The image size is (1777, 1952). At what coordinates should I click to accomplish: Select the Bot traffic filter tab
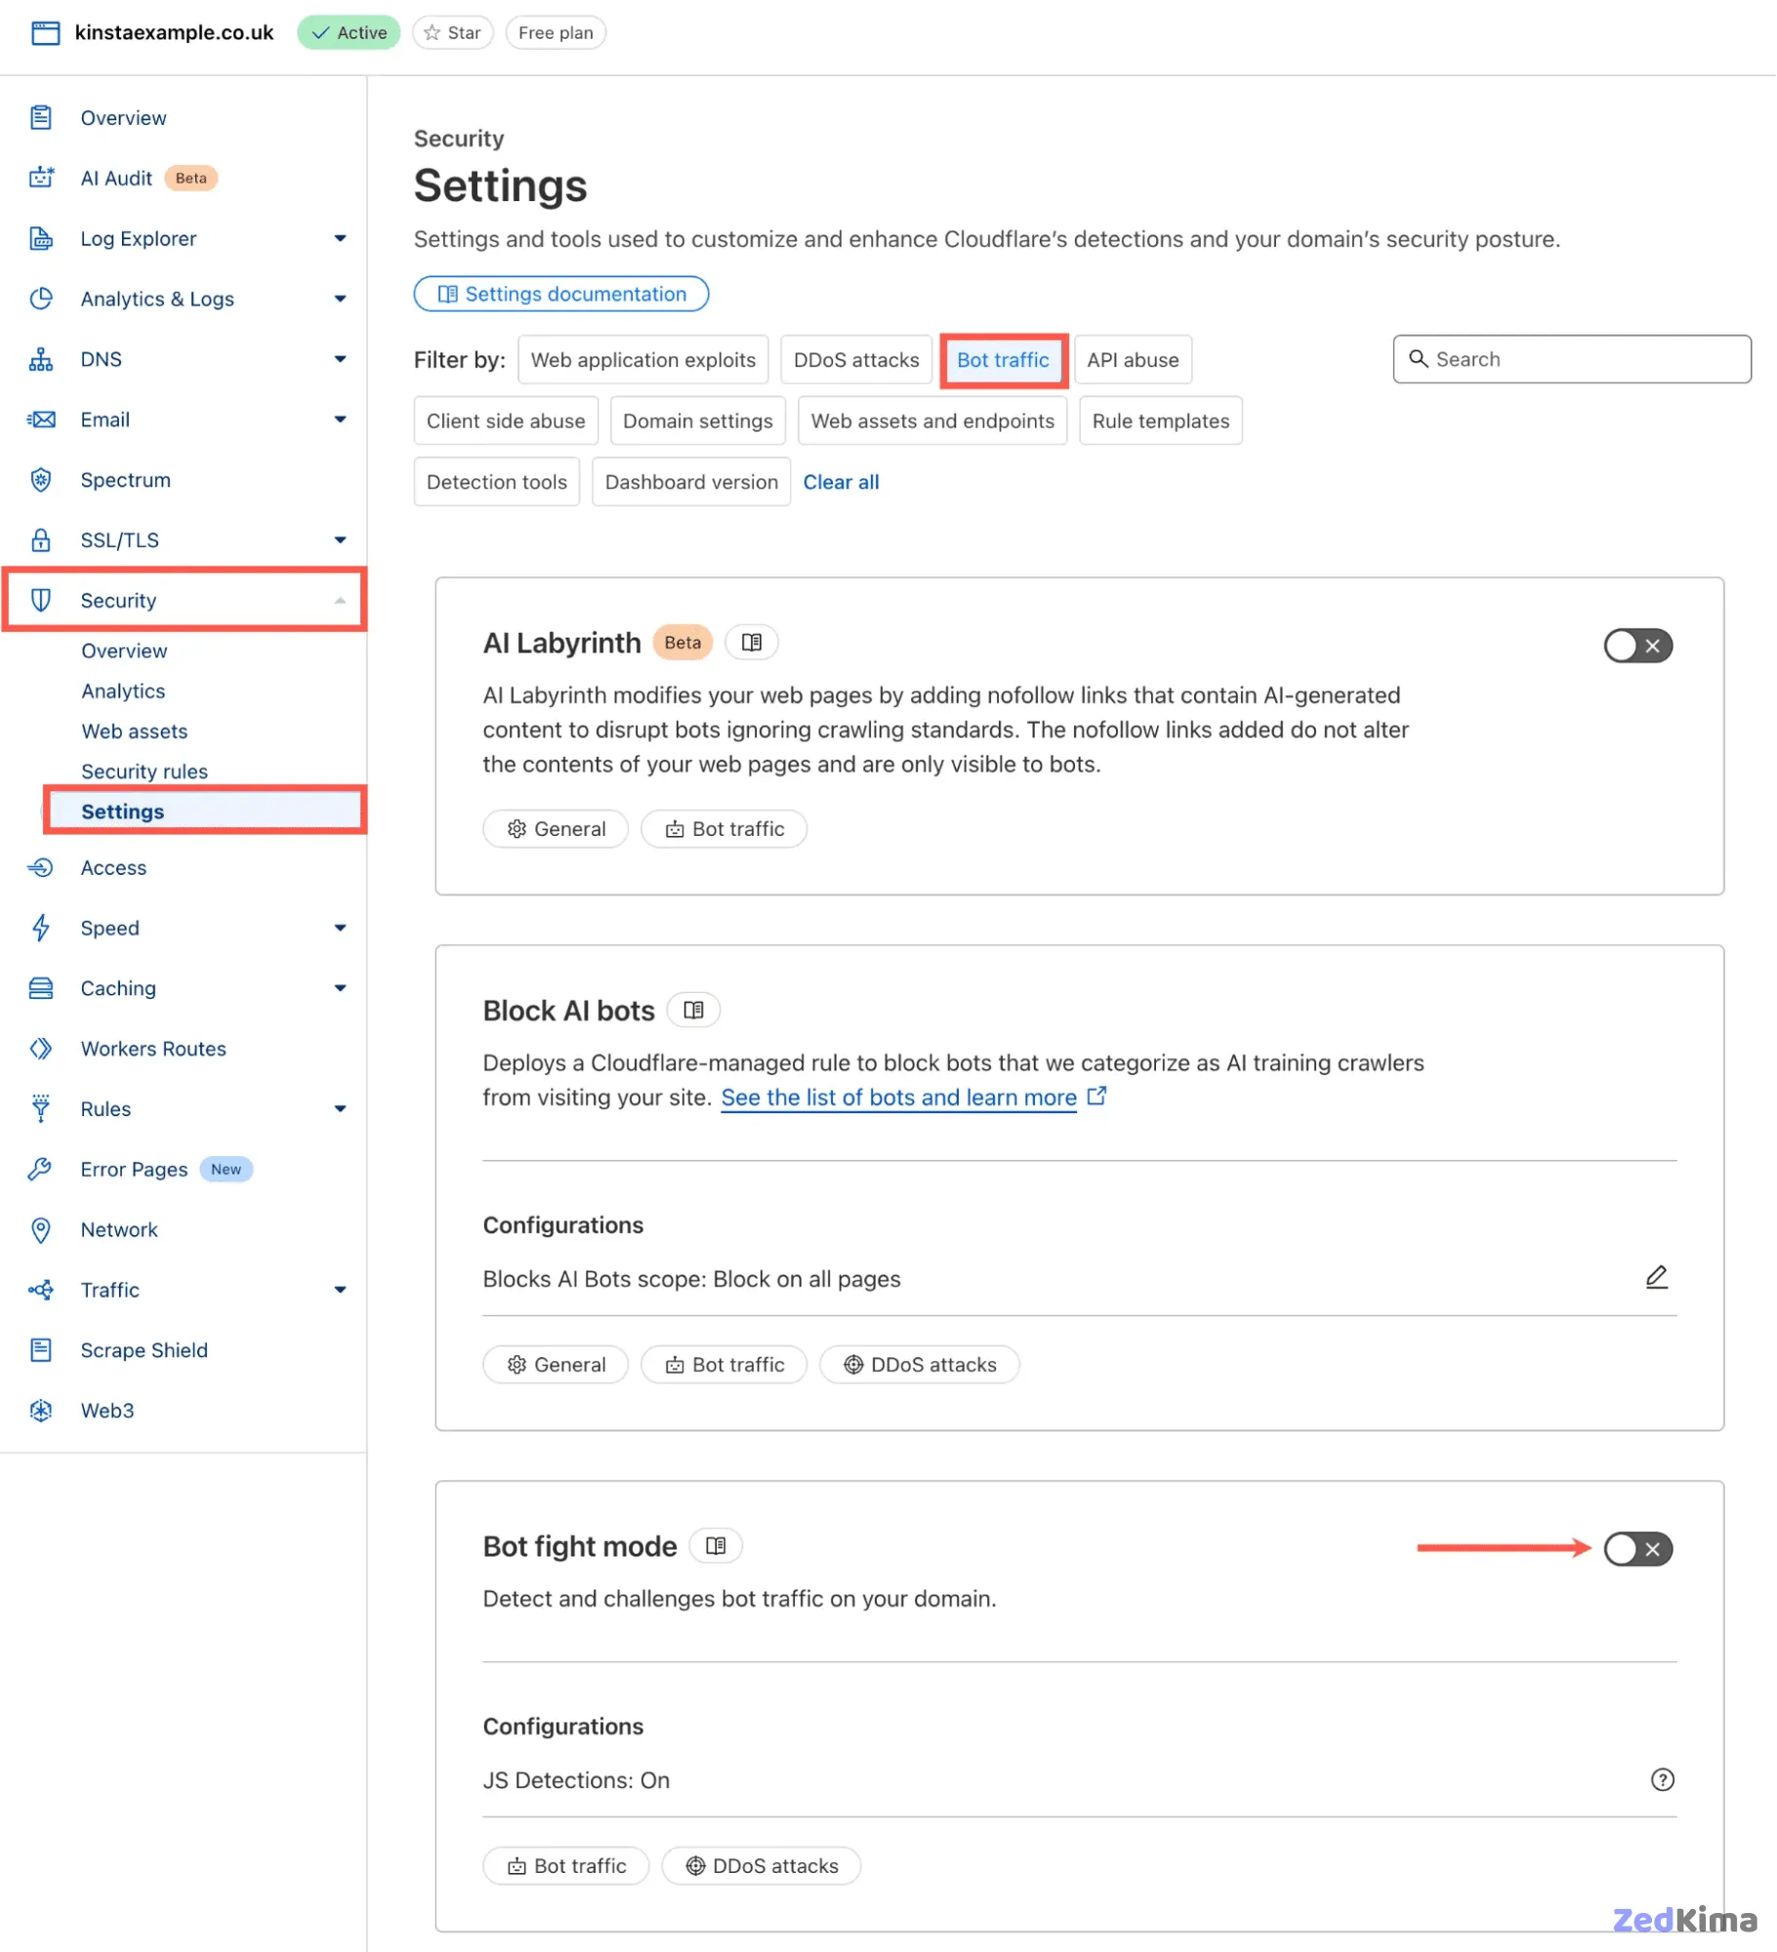pos(1004,359)
